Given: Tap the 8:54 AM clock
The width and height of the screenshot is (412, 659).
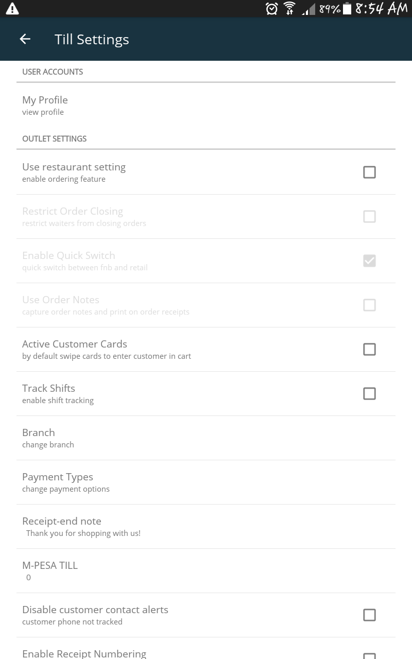Looking at the screenshot, I should (381, 9).
